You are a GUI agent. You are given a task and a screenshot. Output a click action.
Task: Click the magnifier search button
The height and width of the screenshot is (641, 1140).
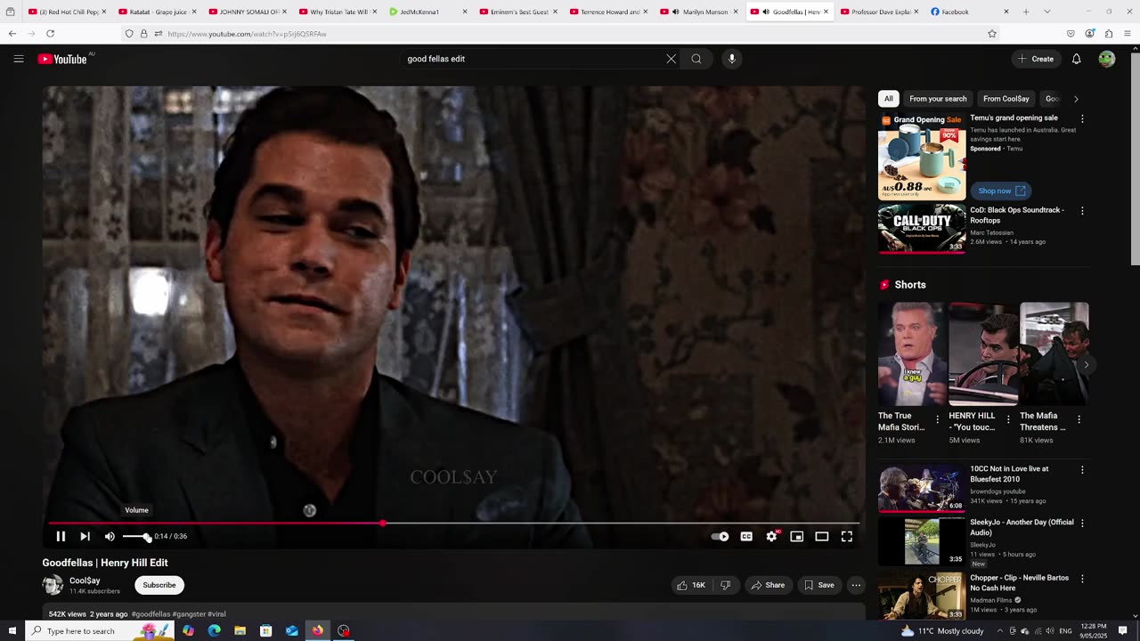click(x=696, y=59)
